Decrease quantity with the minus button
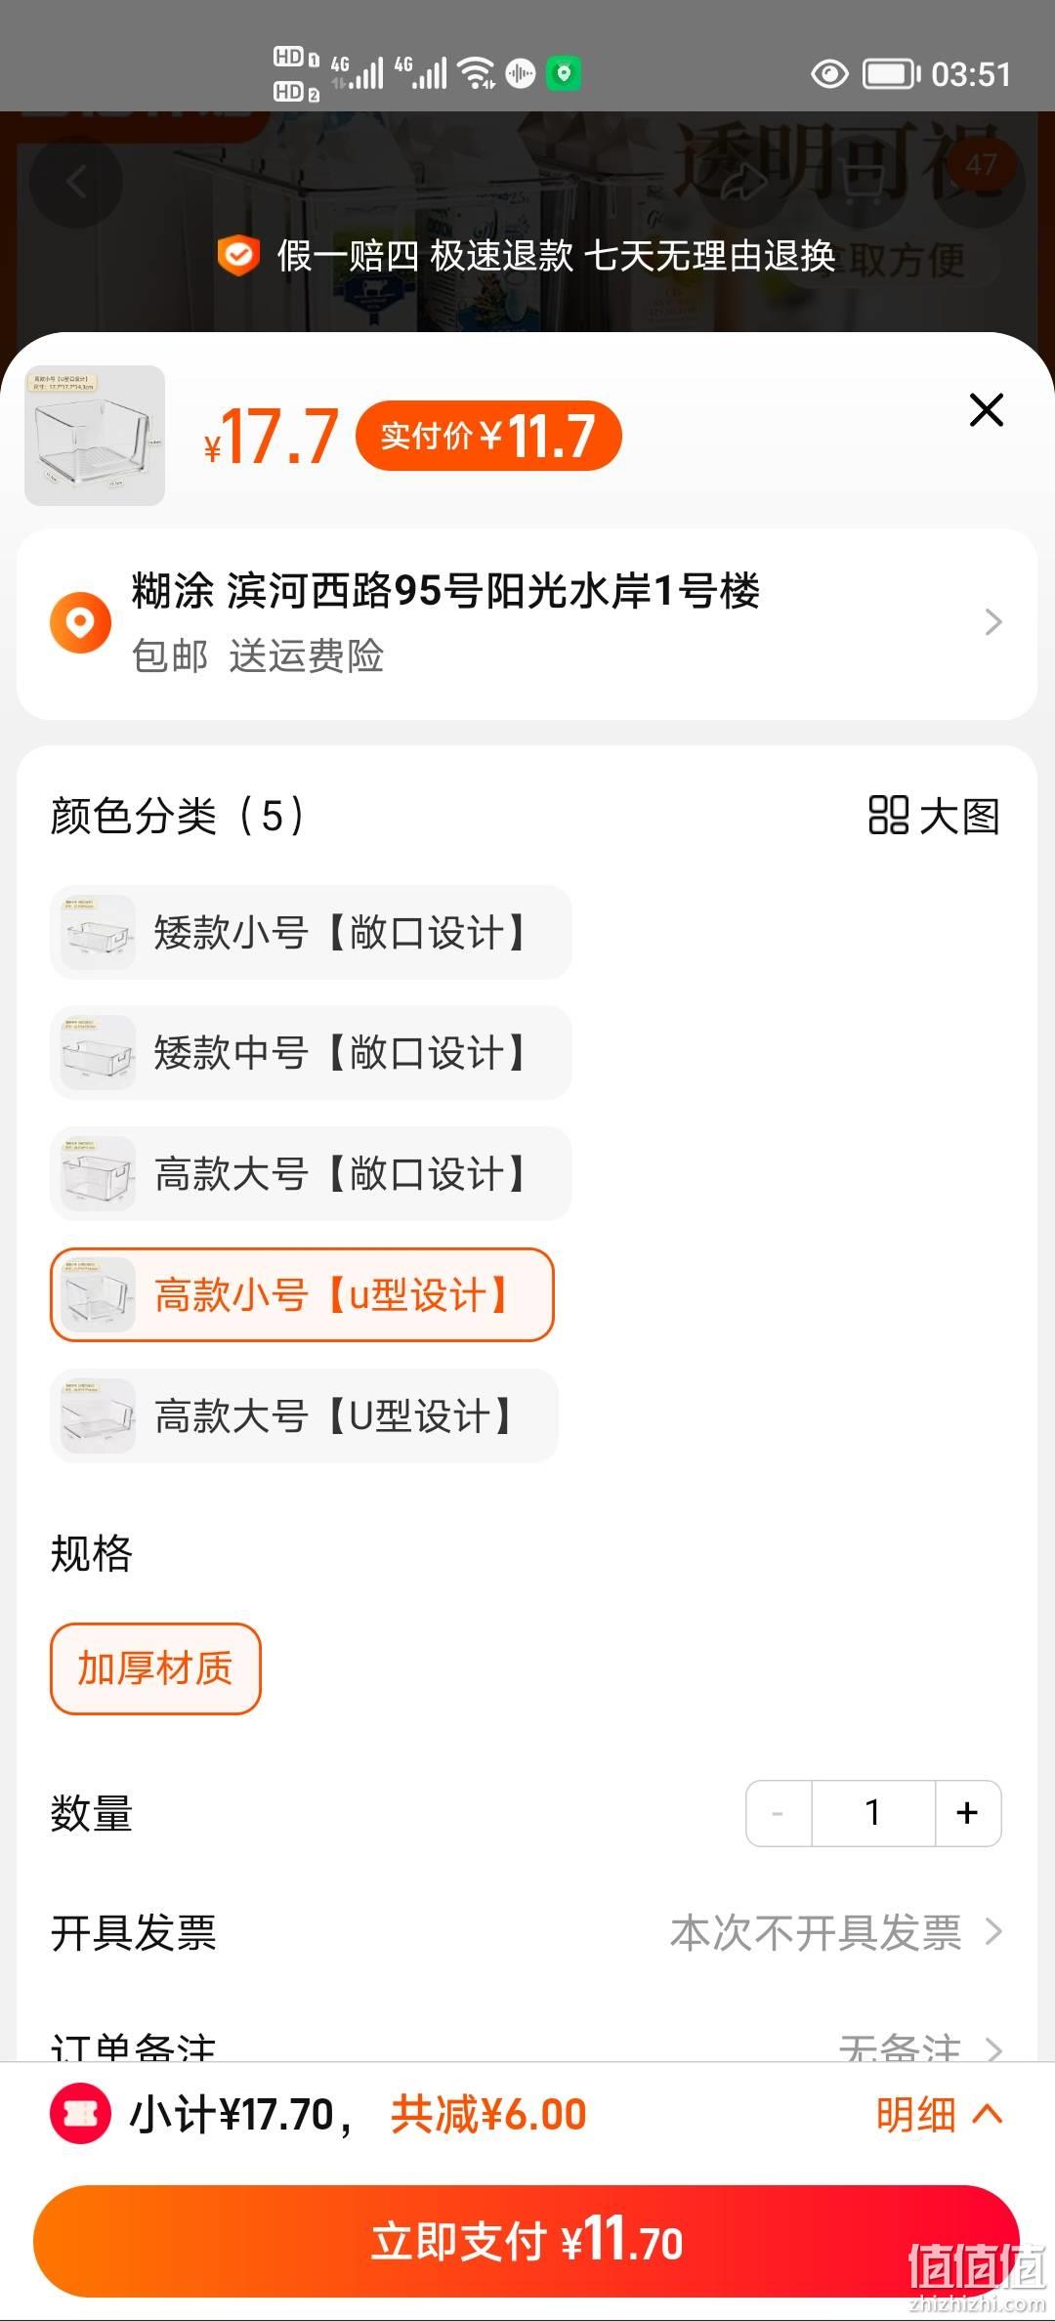The image size is (1055, 2321). click(x=779, y=1813)
